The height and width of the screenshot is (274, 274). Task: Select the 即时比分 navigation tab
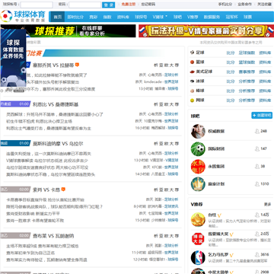pos(75,17)
